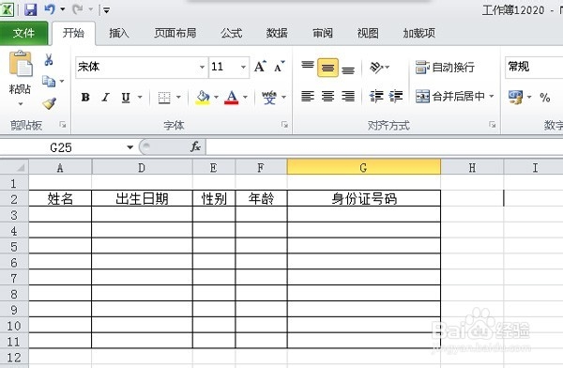Toggle Bold formatting
The width and height of the screenshot is (563, 368).
(85, 97)
